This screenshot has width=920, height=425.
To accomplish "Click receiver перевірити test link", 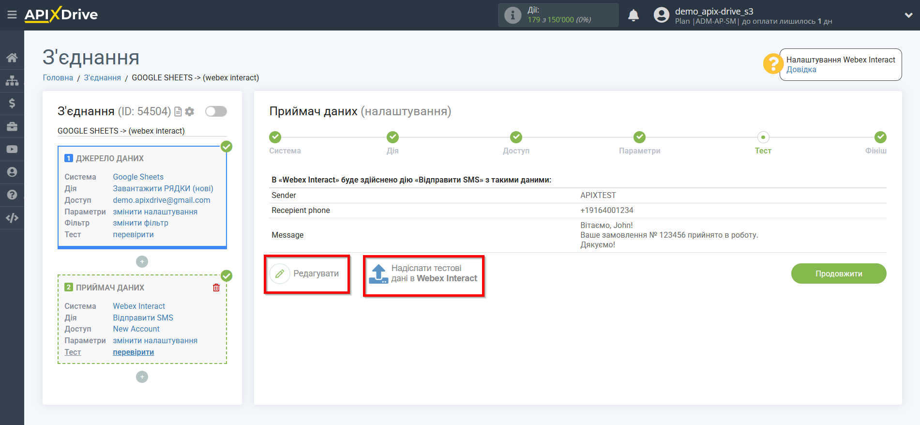I will [x=134, y=352].
